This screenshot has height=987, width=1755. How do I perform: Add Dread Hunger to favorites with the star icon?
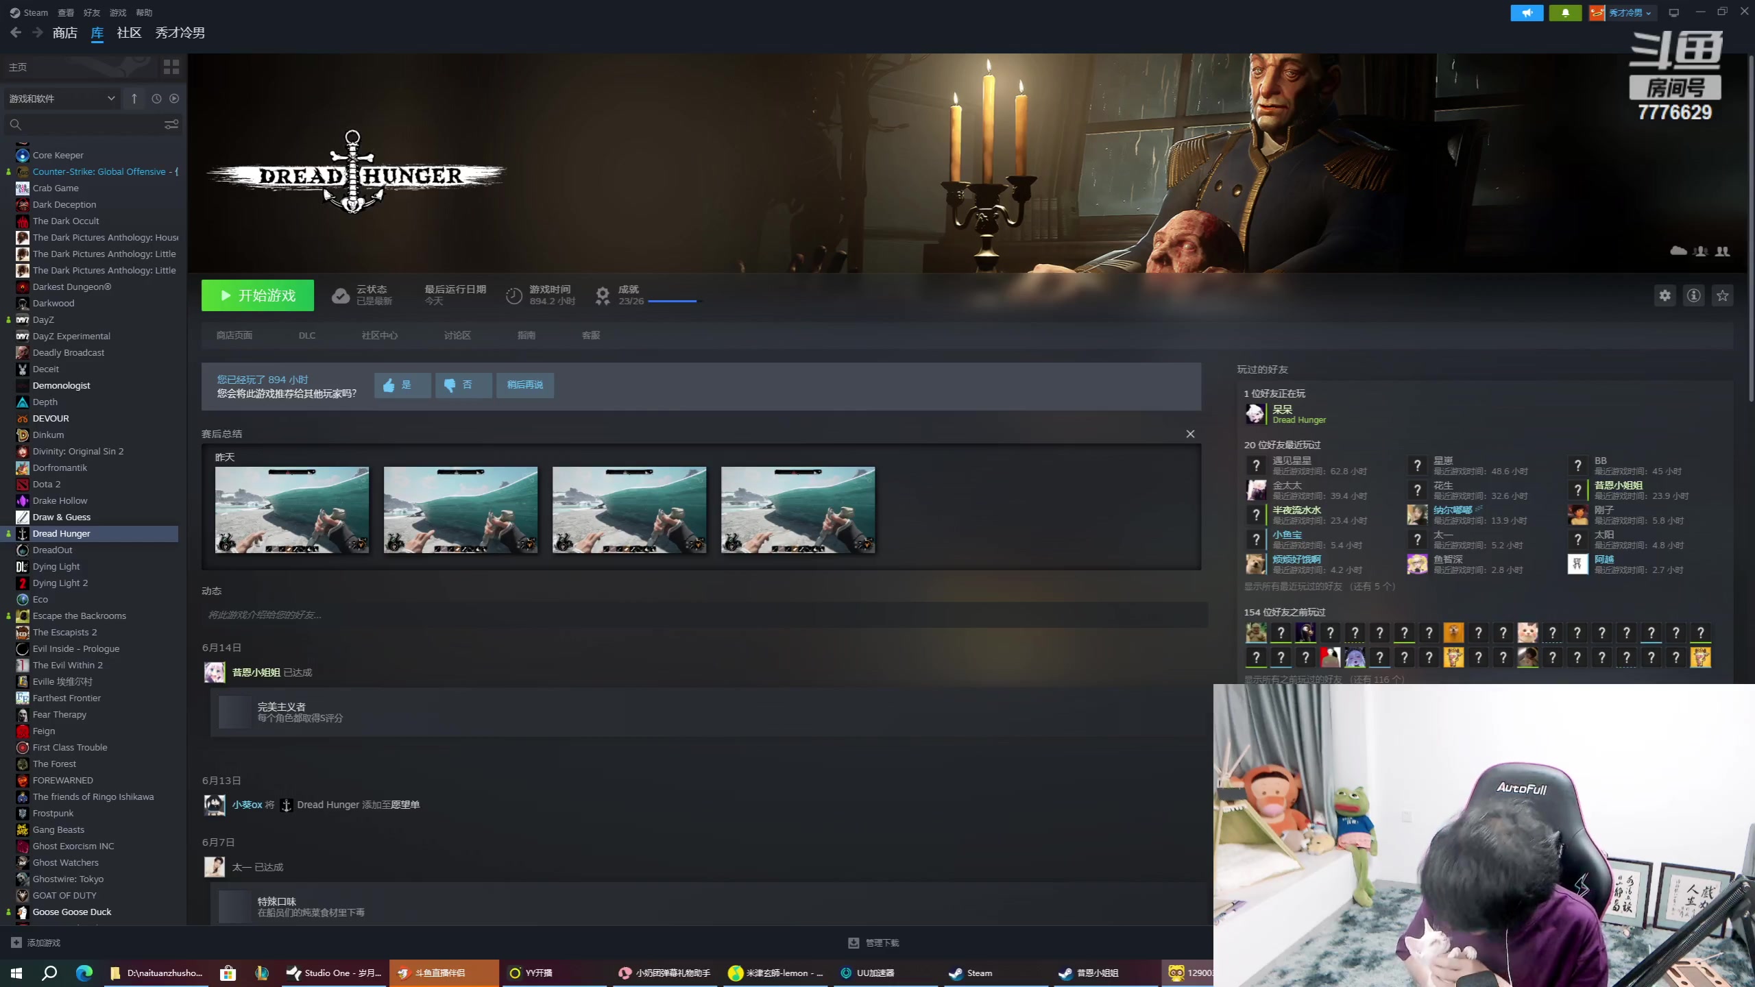1722,295
